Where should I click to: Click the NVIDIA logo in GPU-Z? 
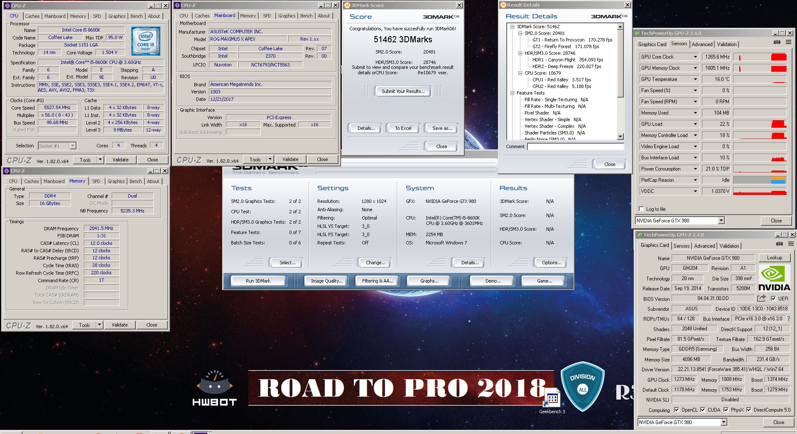pos(774,278)
